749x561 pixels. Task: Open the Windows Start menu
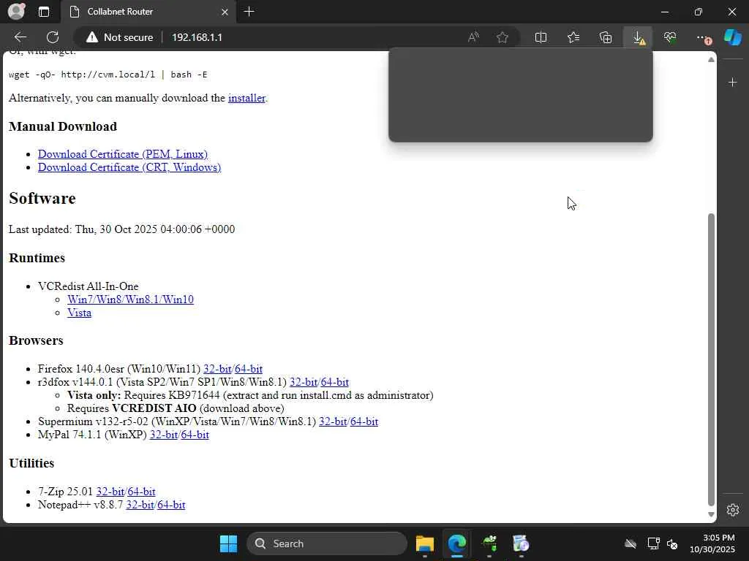pyautogui.click(x=228, y=543)
